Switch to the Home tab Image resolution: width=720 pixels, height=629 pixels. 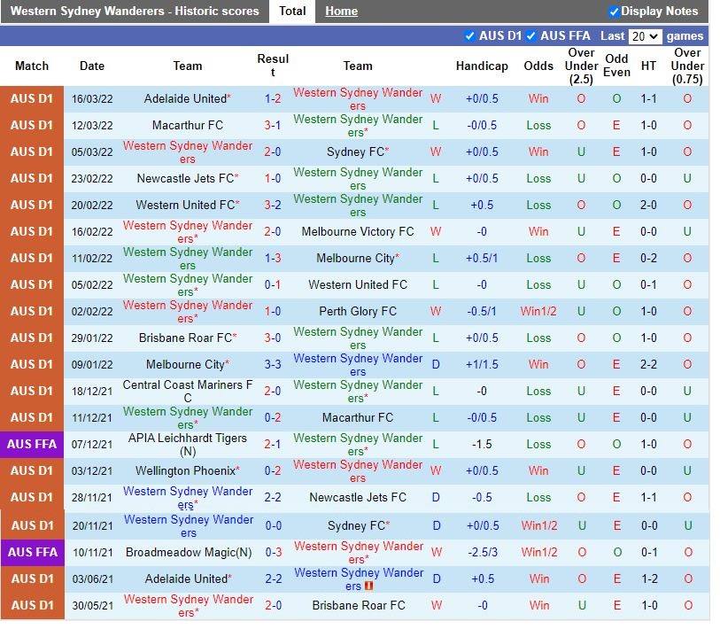[x=341, y=12]
